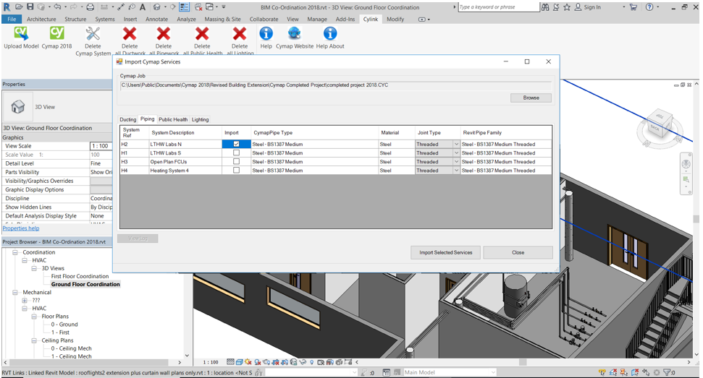The width and height of the screenshot is (703, 378).
Task: Click the Upload Model ribbon icon
Action: tap(20, 33)
